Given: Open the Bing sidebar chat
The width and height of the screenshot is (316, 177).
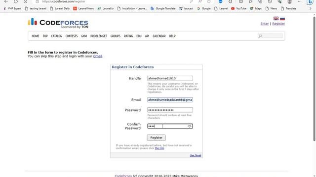Looking at the screenshot, I should [x=310, y=2].
